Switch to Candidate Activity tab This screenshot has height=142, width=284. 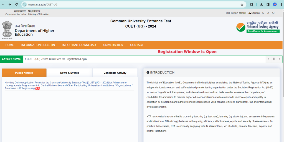tap(115, 73)
